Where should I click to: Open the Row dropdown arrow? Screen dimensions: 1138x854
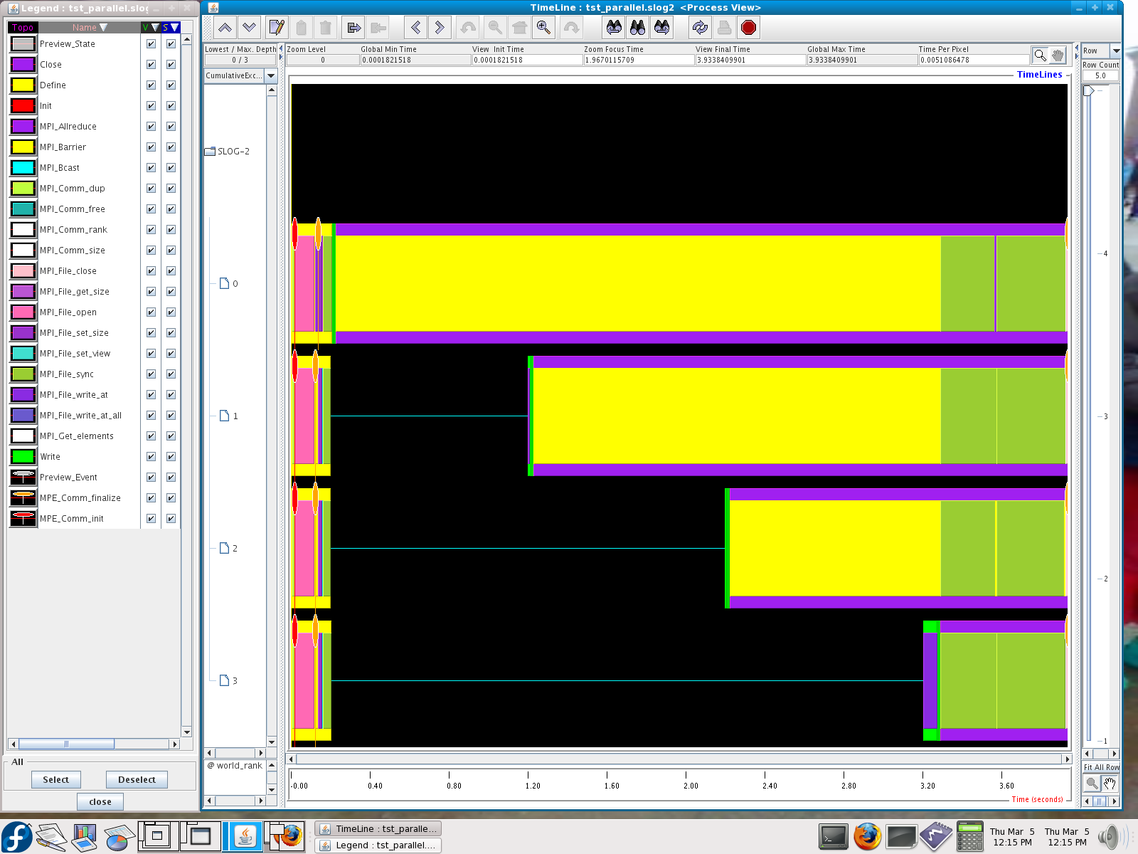(x=1115, y=51)
